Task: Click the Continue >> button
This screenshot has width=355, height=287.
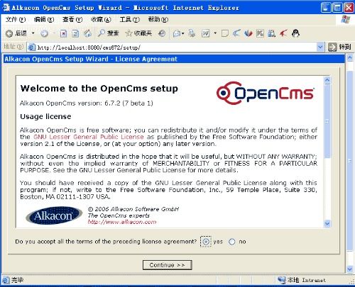Action: coord(167,265)
